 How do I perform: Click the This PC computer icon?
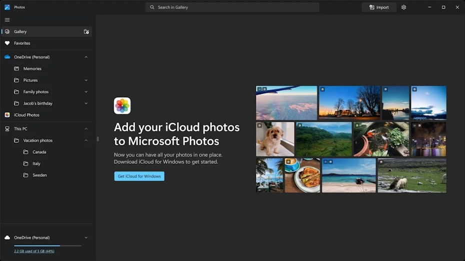[7, 129]
